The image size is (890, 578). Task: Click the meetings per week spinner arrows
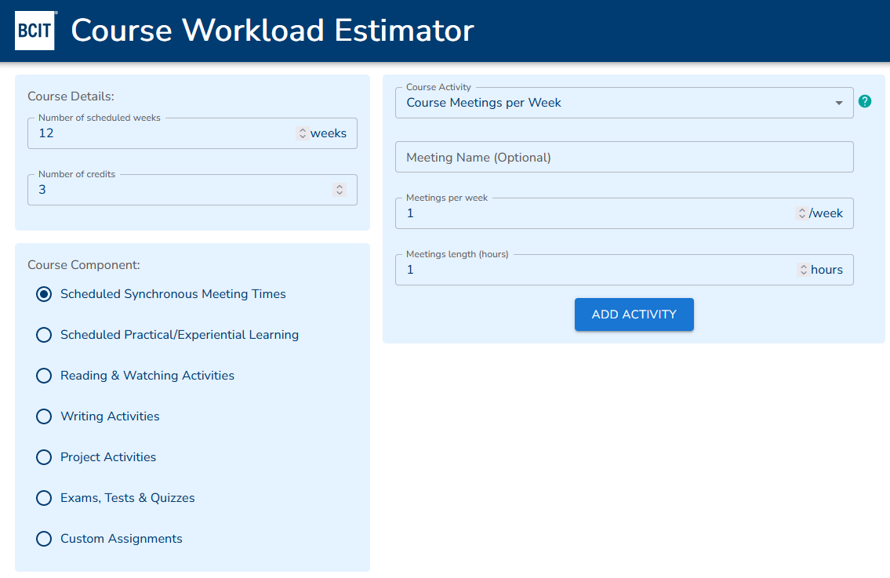point(801,213)
